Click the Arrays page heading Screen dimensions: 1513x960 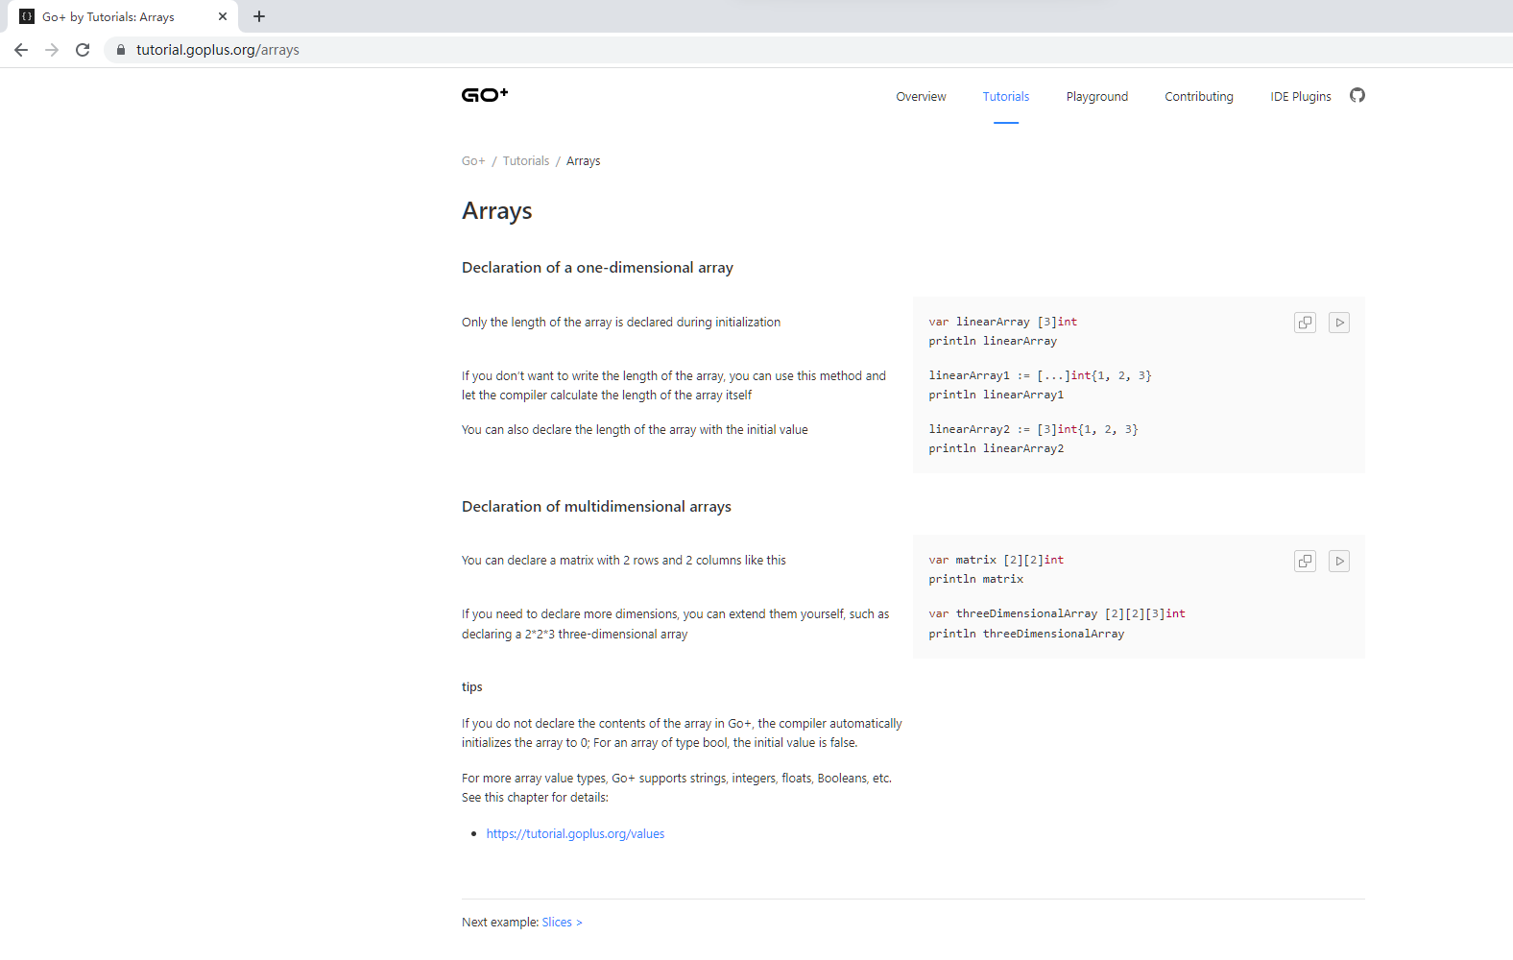point(496,211)
